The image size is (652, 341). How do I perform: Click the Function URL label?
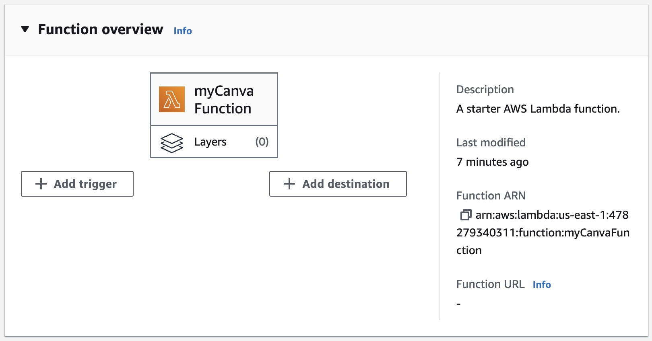pyautogui.click(x=491, y=284)
